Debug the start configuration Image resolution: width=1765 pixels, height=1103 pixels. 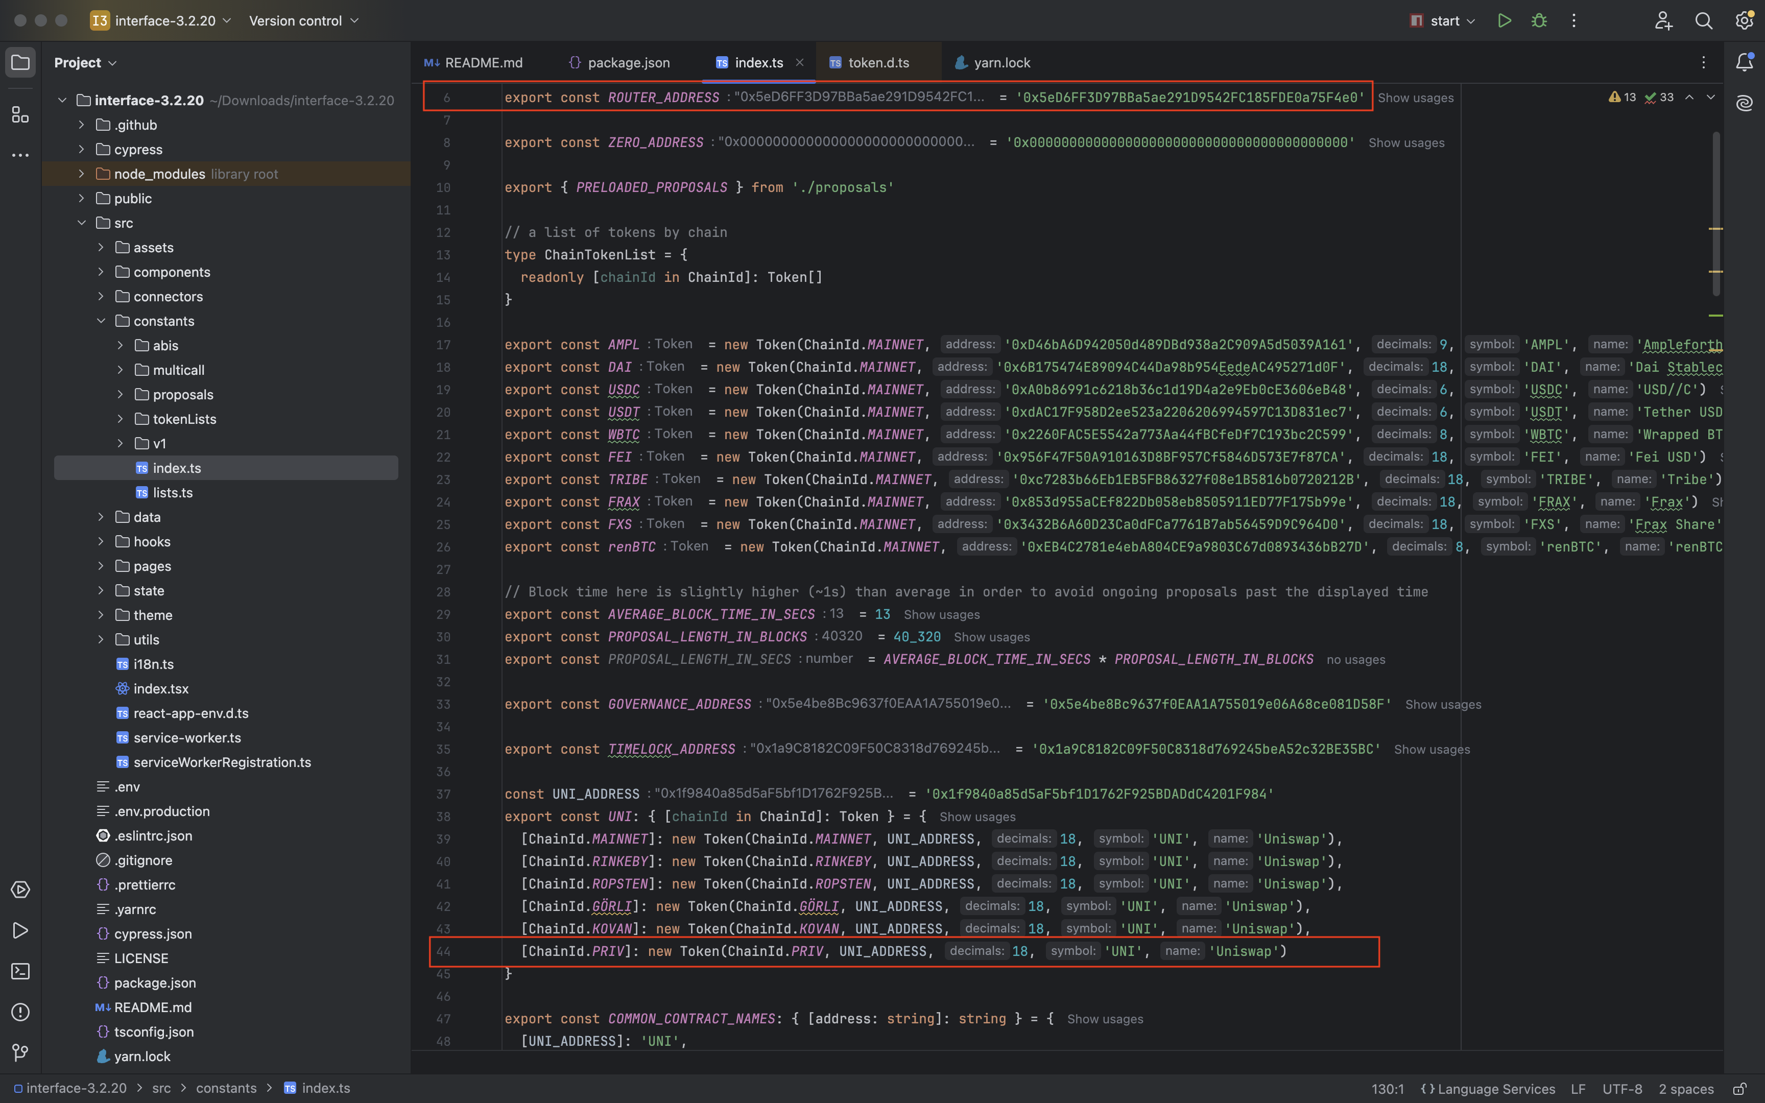coord(1539,20)
